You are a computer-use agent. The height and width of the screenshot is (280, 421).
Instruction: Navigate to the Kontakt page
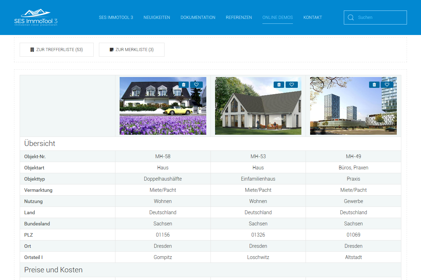click(x=313, y=17)
